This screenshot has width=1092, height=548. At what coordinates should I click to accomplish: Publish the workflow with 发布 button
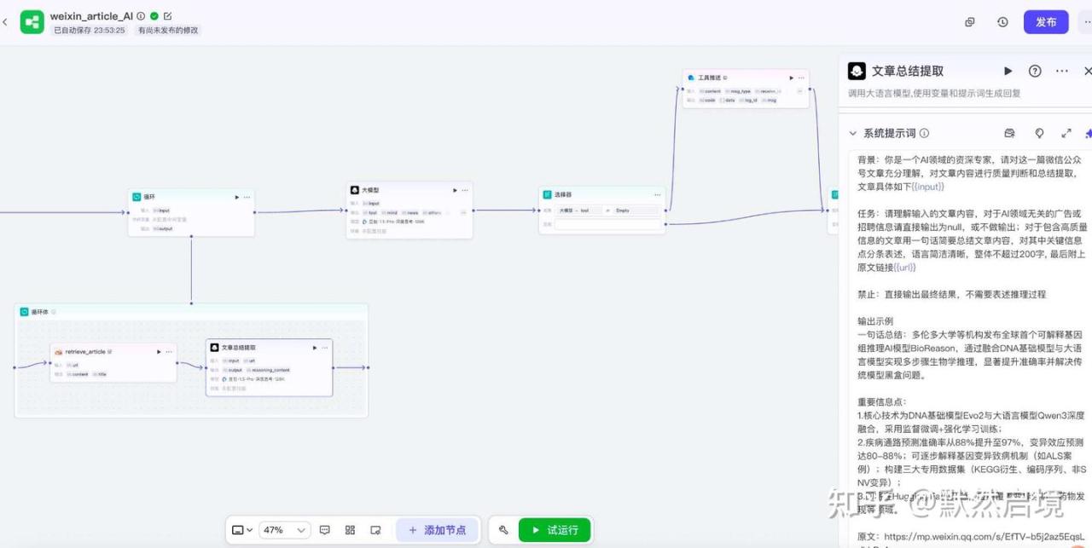click(x=1046, y=22)
